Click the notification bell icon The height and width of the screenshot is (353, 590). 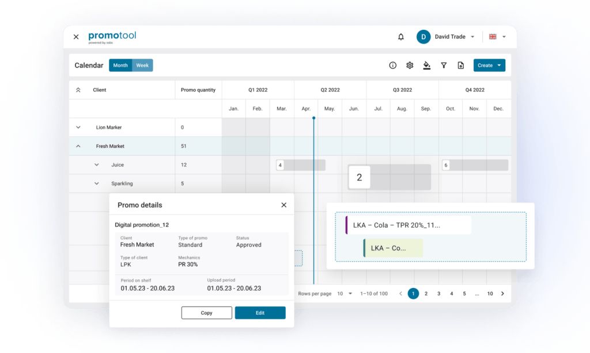pos(401,37)
